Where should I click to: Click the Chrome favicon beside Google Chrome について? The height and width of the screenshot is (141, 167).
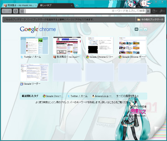(88, 57)
